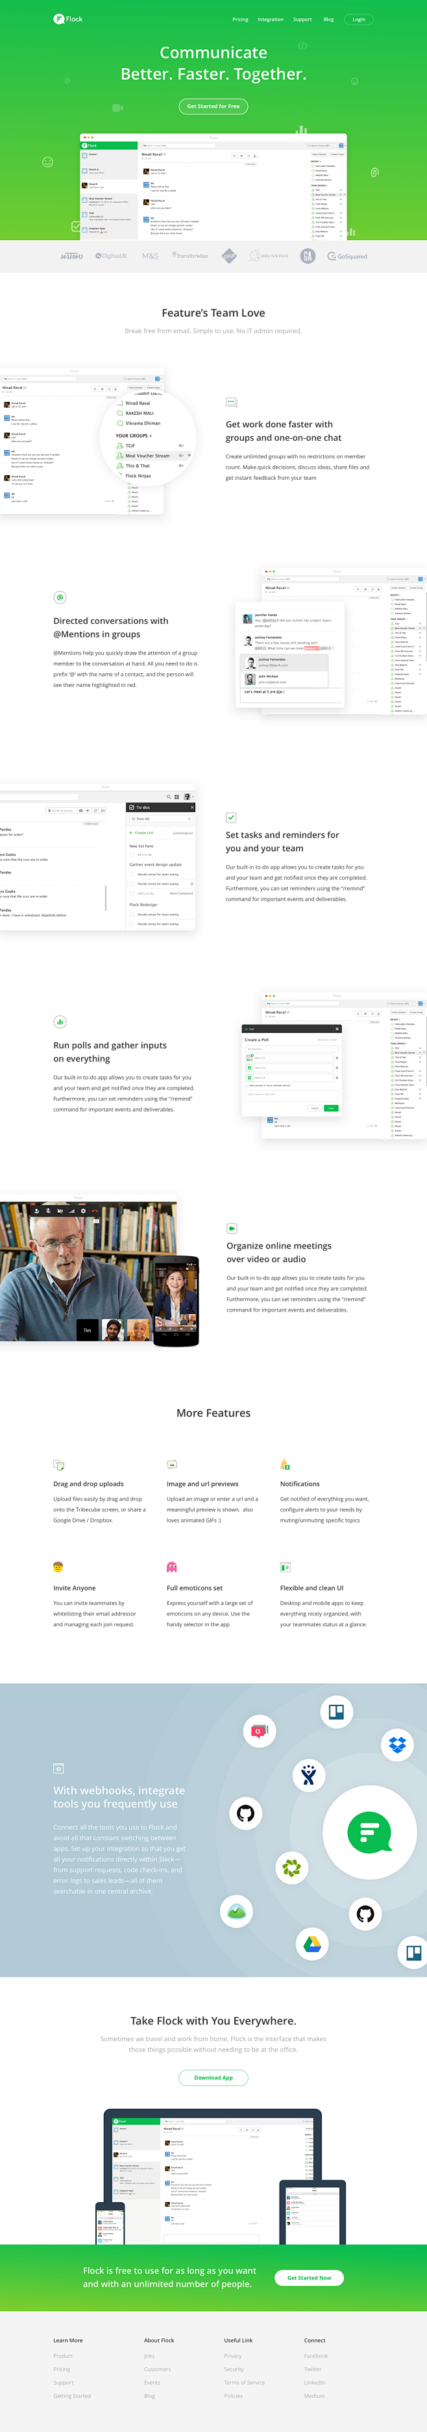Click the Deliveroo customer logo

coord(269,256)
